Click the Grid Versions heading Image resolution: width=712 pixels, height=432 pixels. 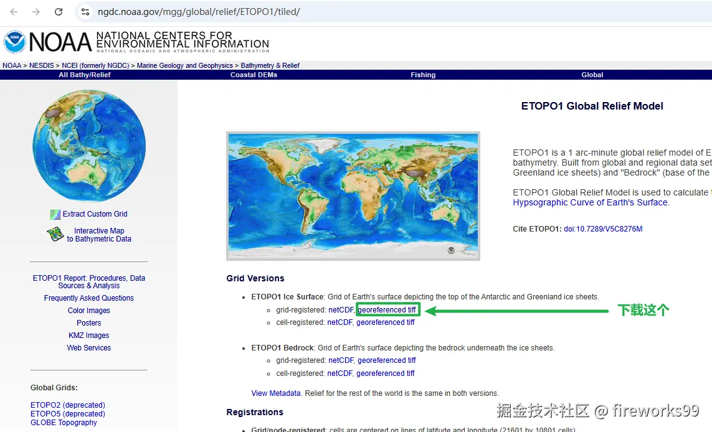coord(255,279)
